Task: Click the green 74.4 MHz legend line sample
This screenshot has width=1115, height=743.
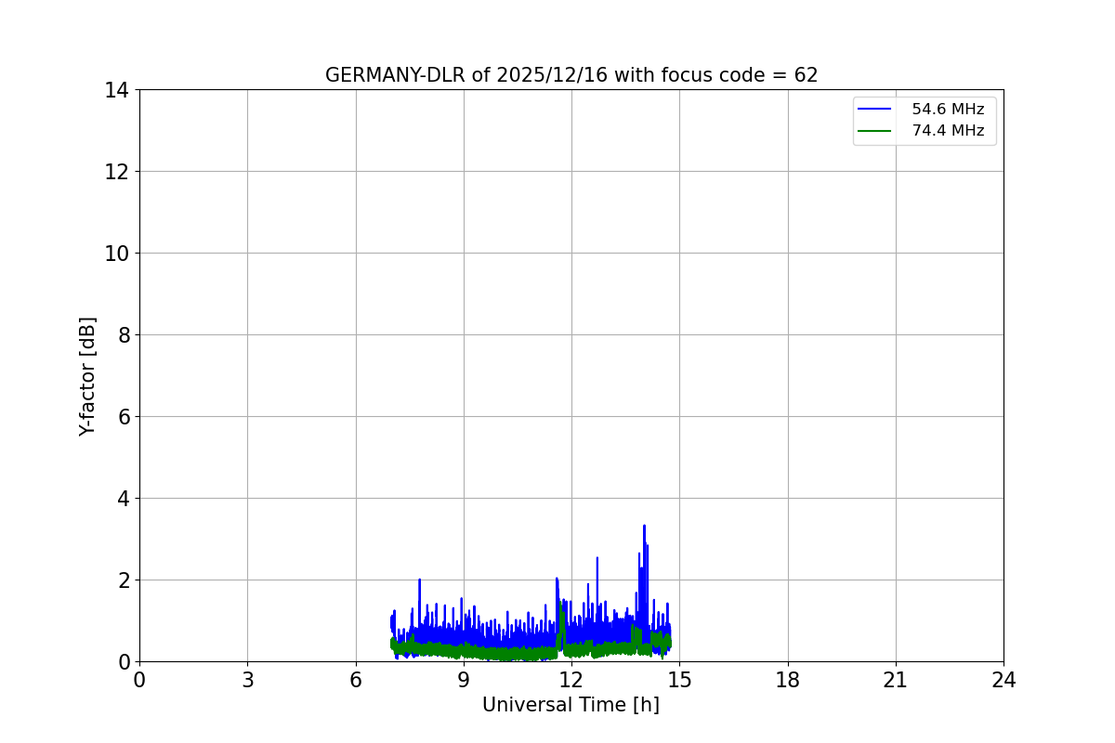Action: coord(875,131)
